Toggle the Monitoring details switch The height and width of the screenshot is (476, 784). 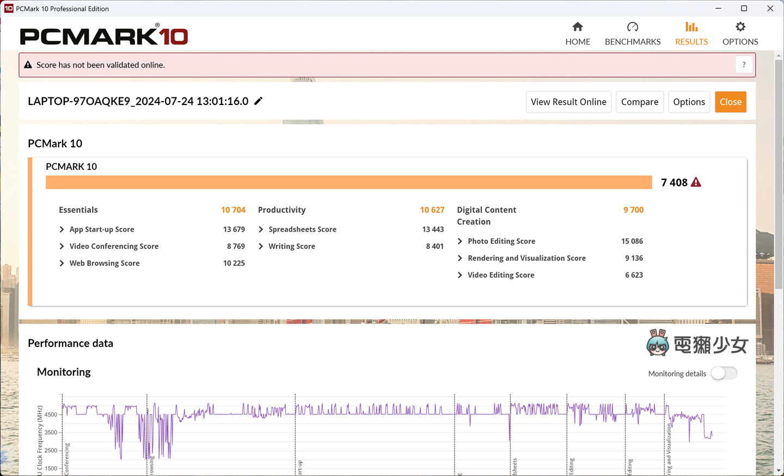click(x=724, y=373)
